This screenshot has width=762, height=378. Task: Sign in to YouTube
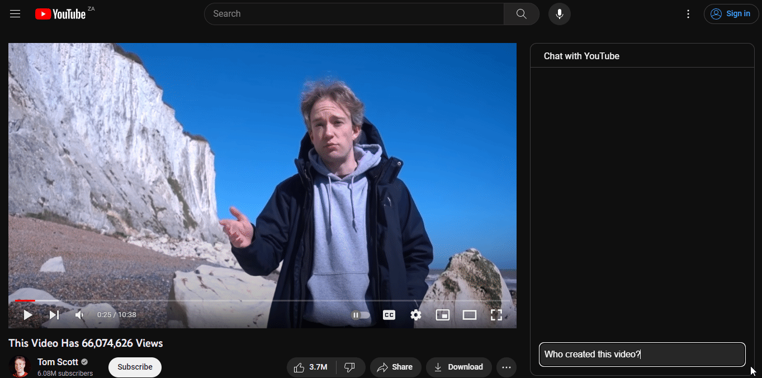tap(731, 13)
